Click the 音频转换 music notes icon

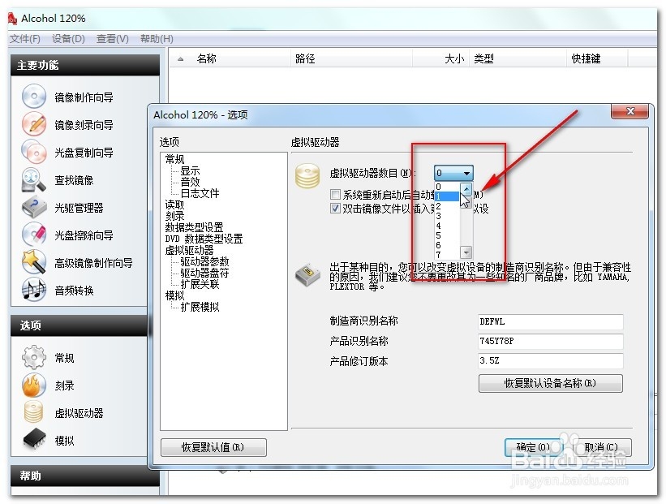(x=34, y=290)
